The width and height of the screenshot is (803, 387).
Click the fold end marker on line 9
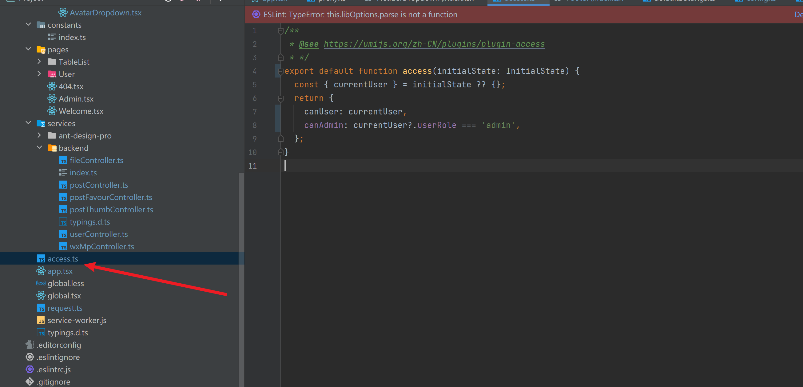point(280,138)
